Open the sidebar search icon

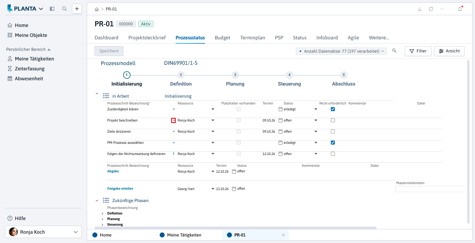pos(64,9)
